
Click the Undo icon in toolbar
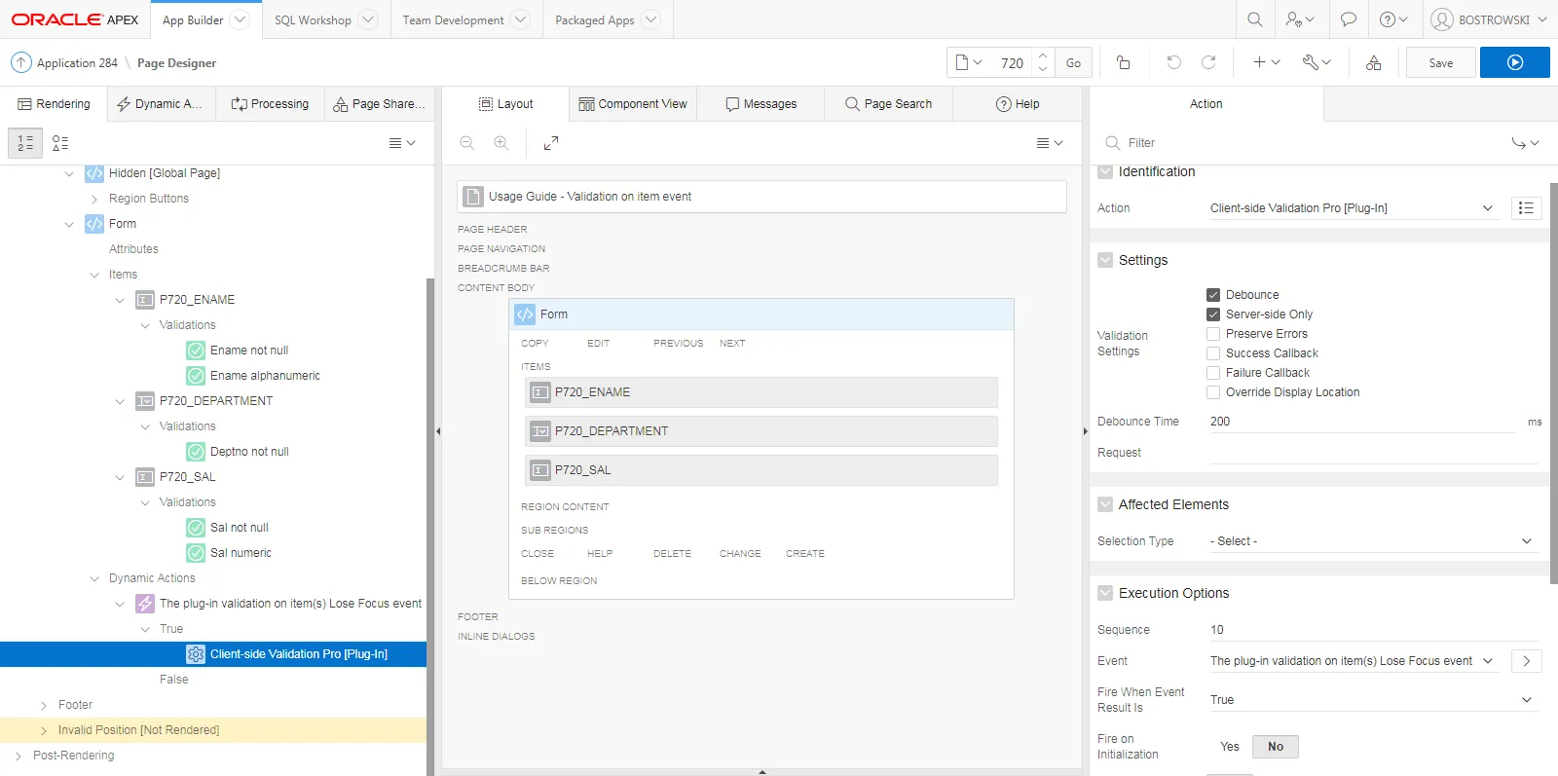[x=1173, y=62]
